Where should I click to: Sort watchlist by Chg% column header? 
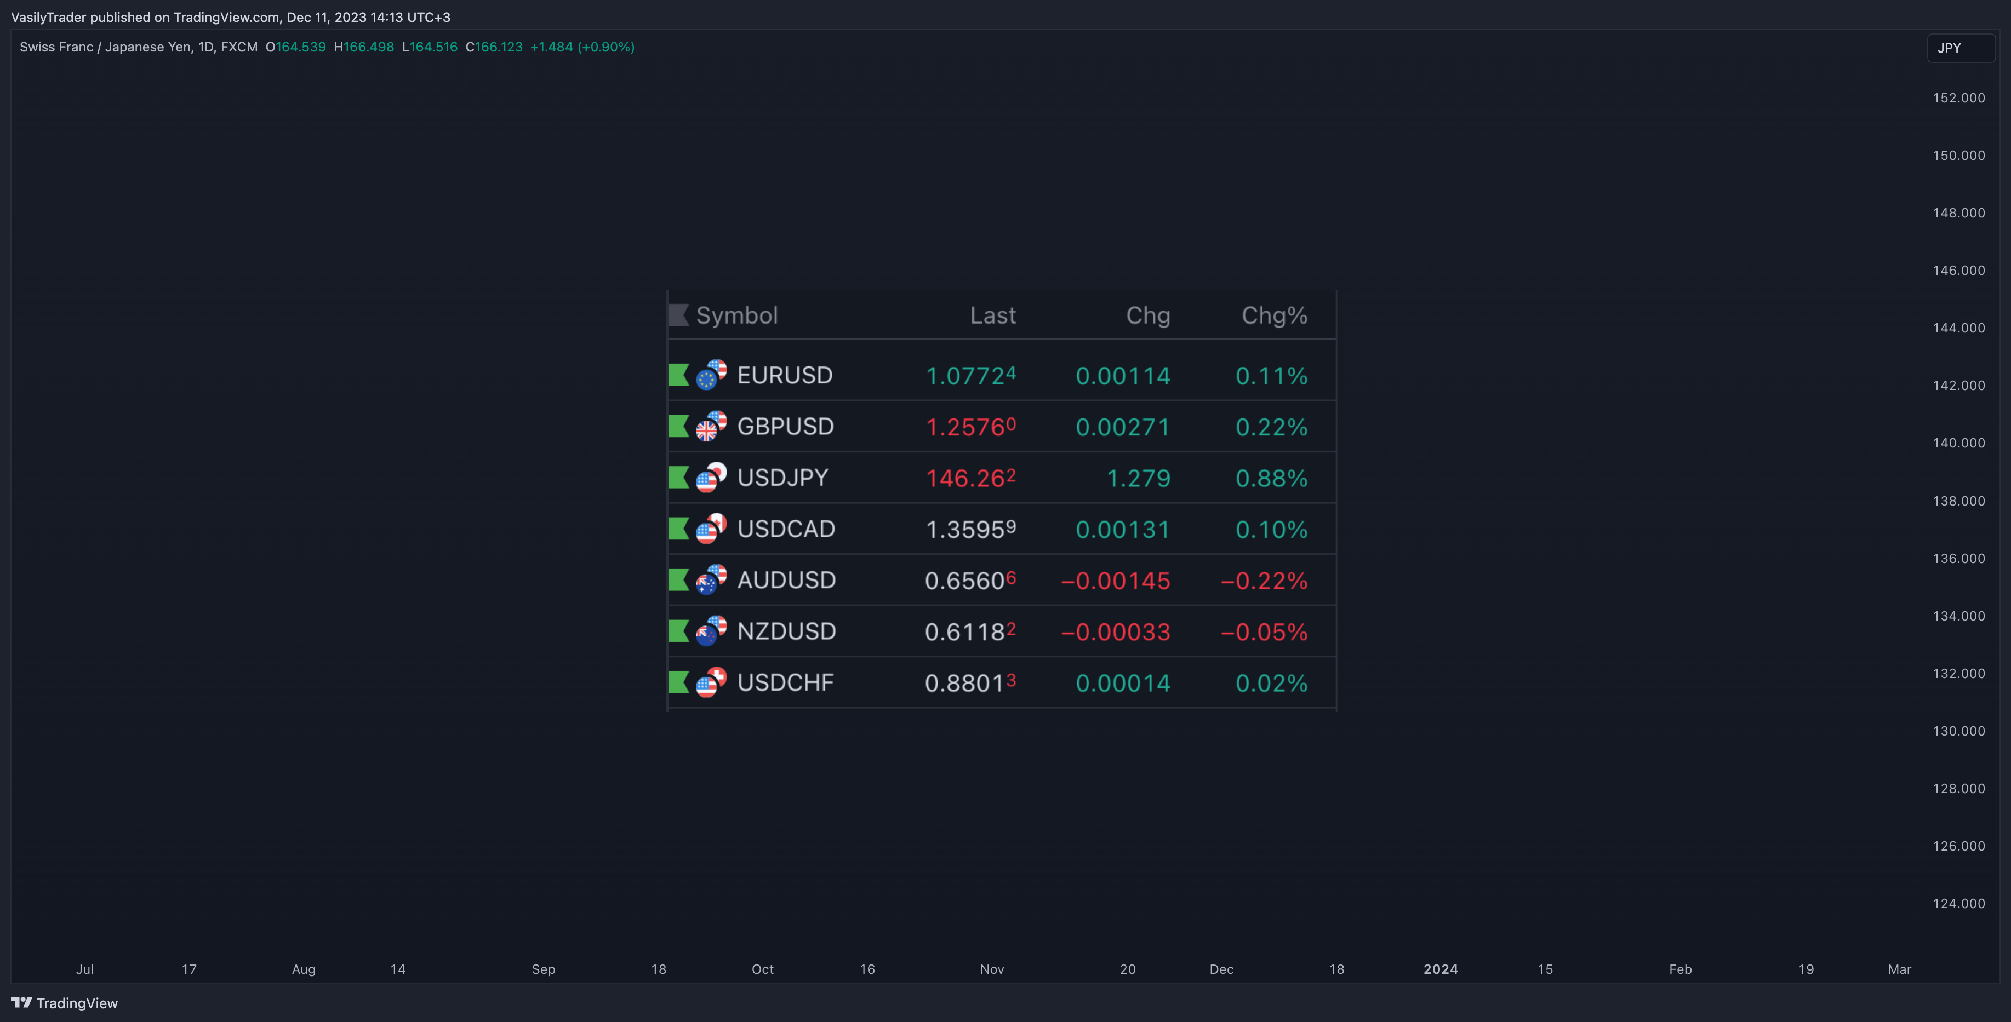point(1274,315)
